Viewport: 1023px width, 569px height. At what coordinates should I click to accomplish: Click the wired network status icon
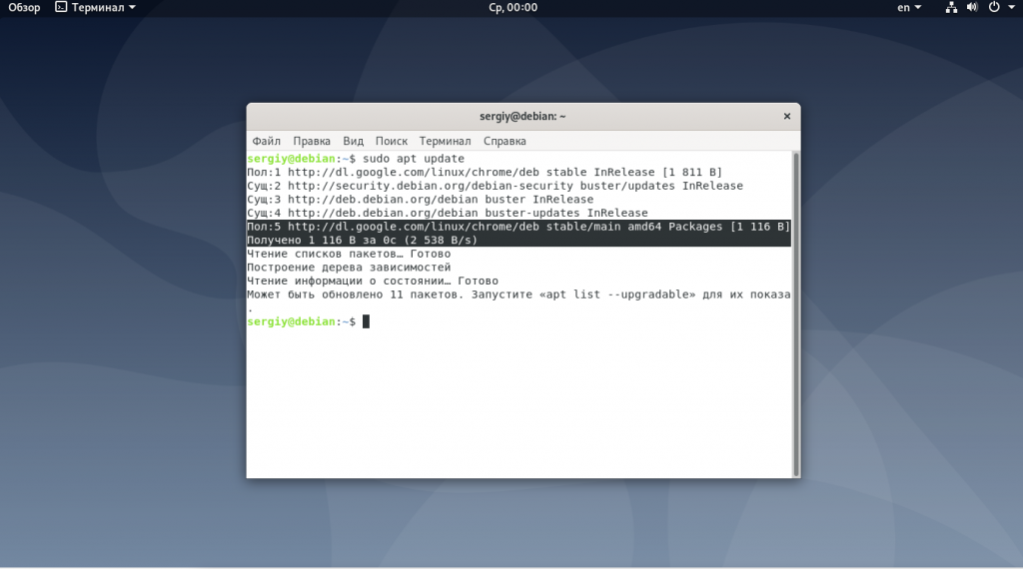[952, 8]
